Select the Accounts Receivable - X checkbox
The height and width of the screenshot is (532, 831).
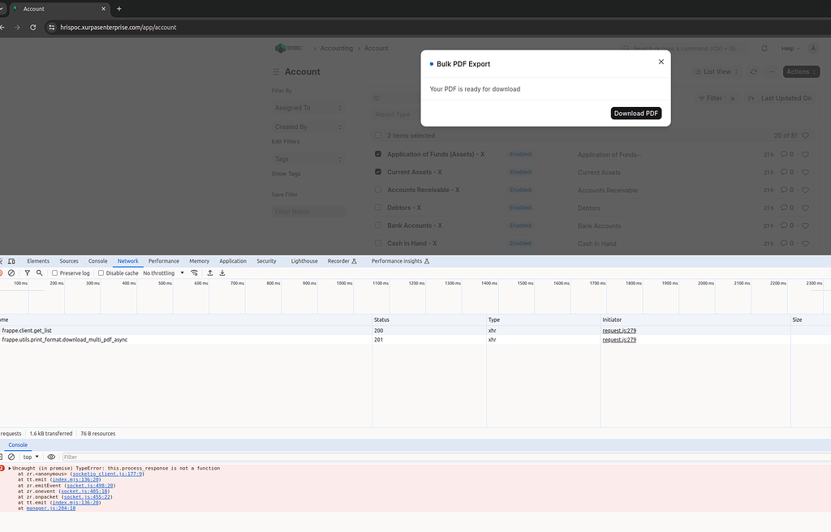(x=377, y=190)
